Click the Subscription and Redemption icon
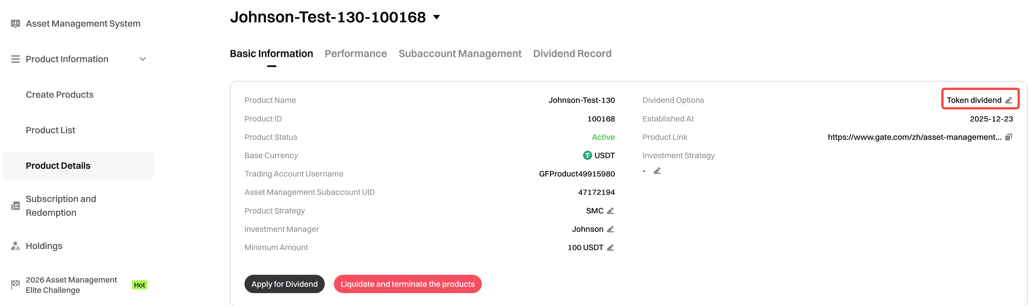The image size is (1029, 306). pyautogui.click(x=15, y=206)
